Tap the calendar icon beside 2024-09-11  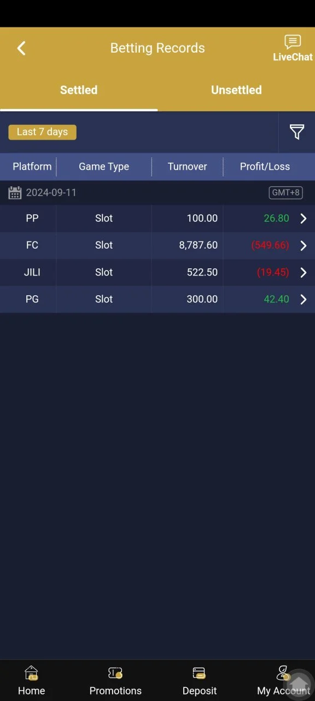click(x=15, y=193)
